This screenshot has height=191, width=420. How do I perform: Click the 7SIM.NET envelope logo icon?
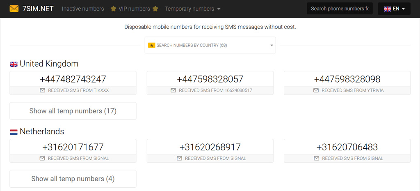click(x=14, y=9)
